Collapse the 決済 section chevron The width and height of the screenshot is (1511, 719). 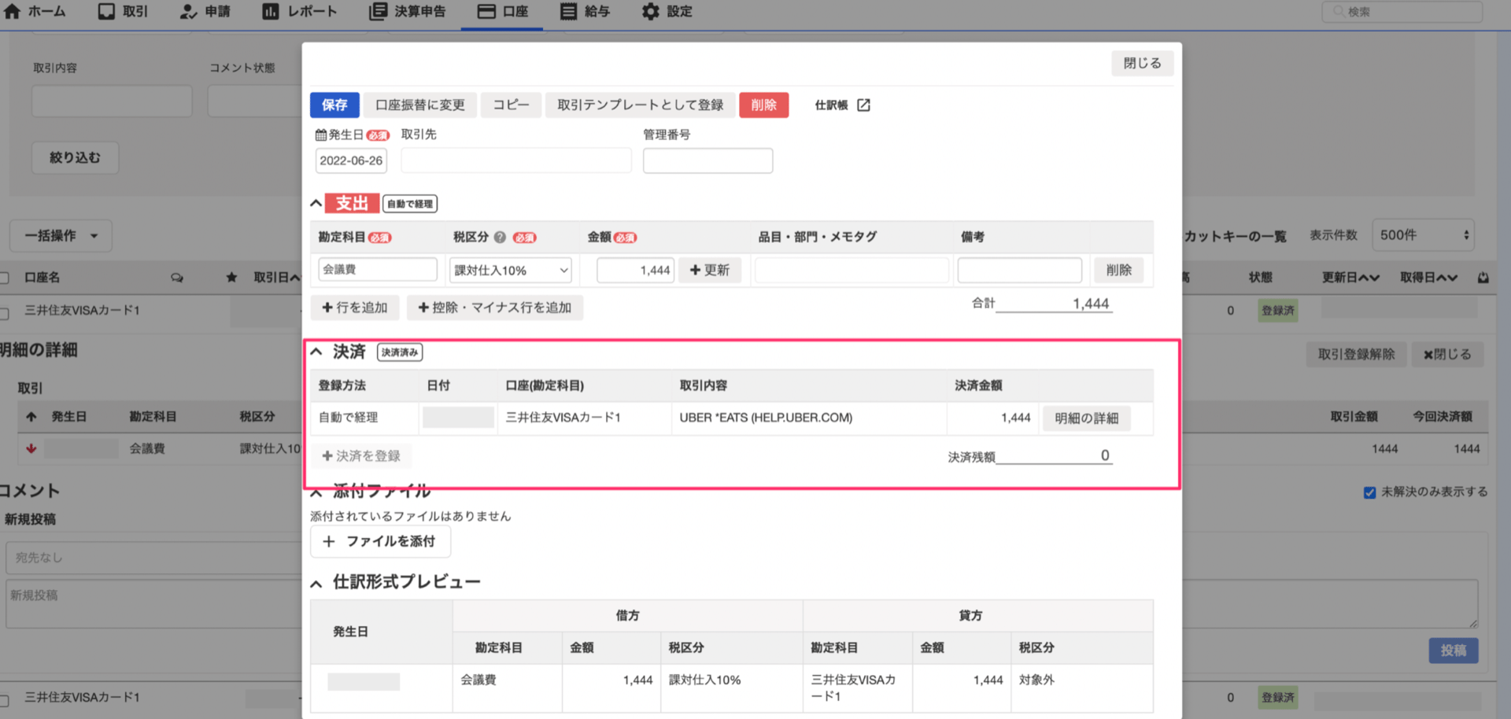click(x=316, y=352)
